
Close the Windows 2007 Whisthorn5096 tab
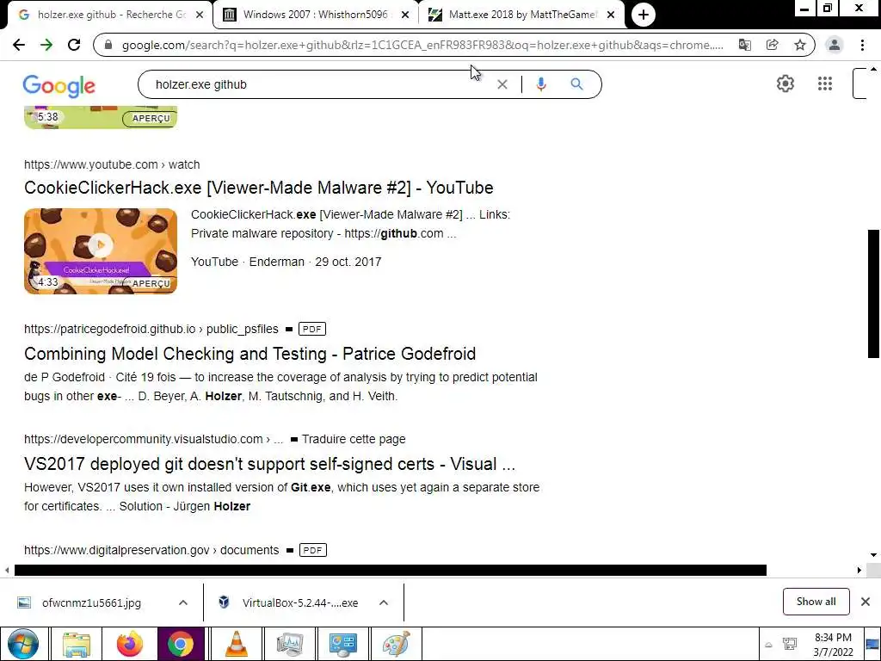pos(405,15)
